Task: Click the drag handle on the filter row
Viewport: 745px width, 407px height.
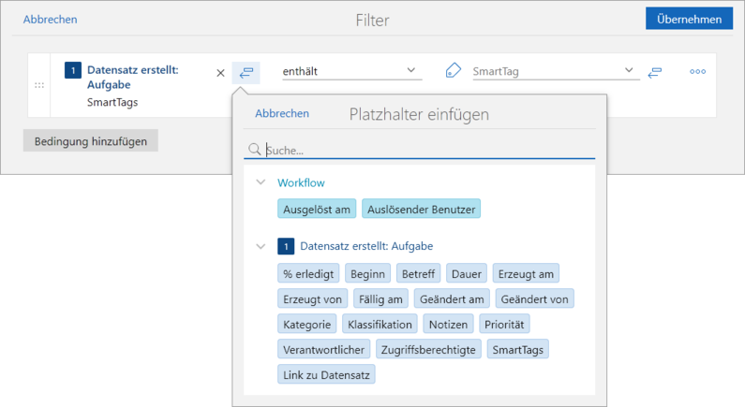Action: 38,85
